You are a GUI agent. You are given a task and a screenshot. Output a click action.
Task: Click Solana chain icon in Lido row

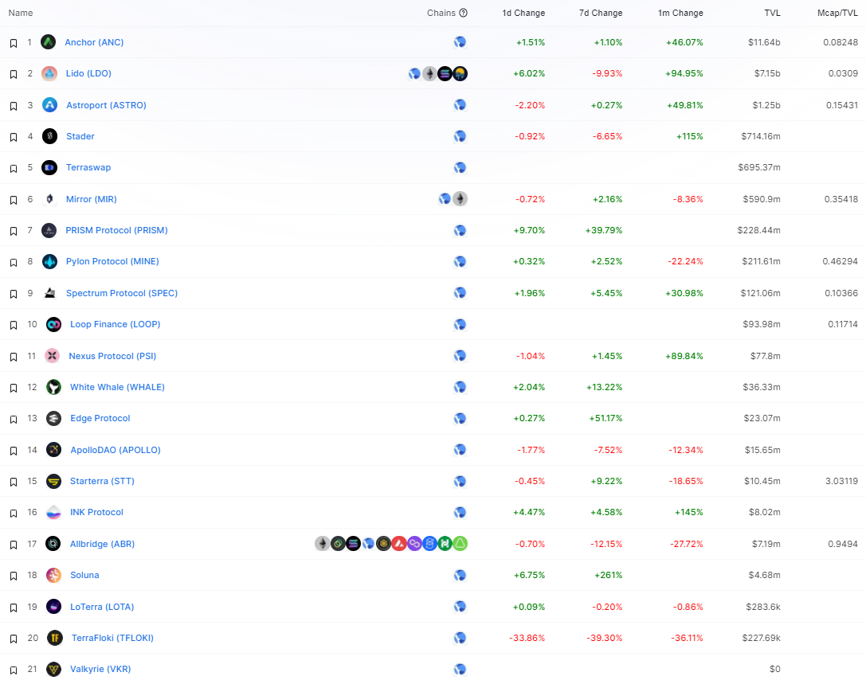445,73
